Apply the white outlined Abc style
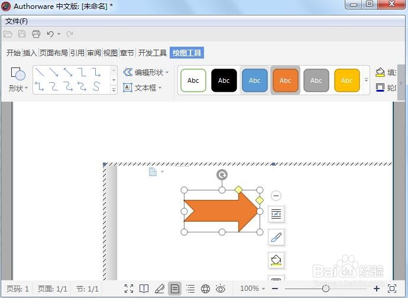 pos(193,80)
